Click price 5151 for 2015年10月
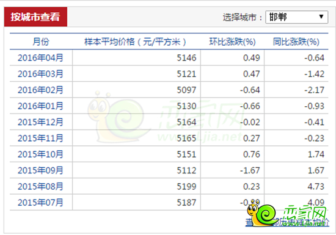Image resolution: width=336 pixels, height=235 pixels. tap(186, 154)
